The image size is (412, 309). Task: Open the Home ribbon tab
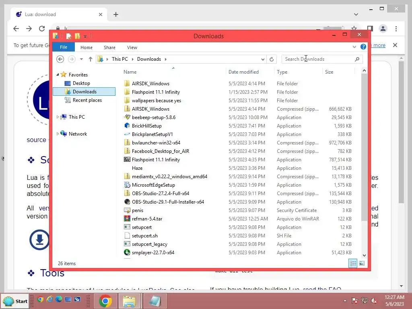pos(87,47)
